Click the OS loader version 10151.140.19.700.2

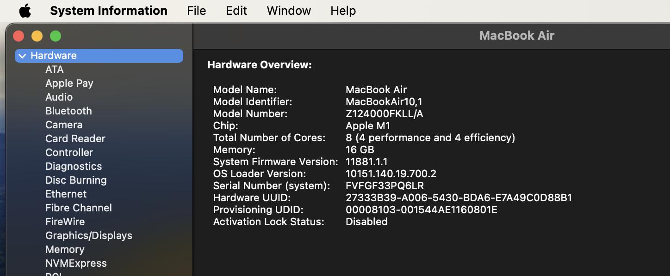[x=391, y=174]
